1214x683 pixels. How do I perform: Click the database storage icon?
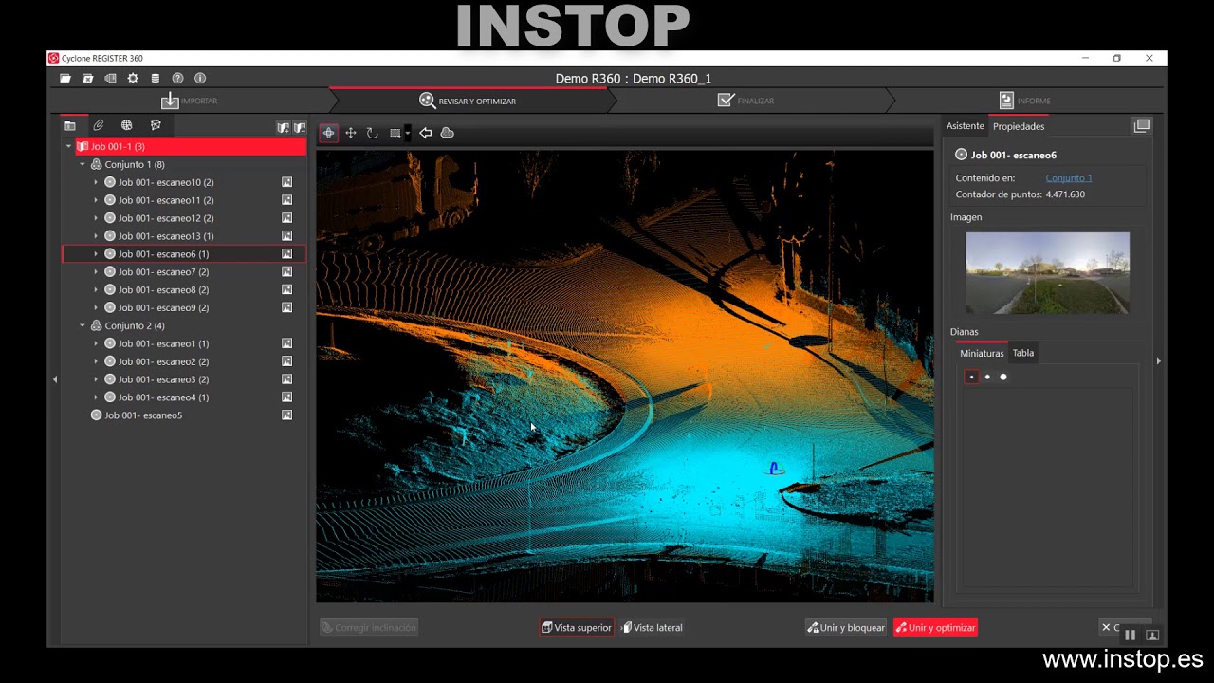155,79
